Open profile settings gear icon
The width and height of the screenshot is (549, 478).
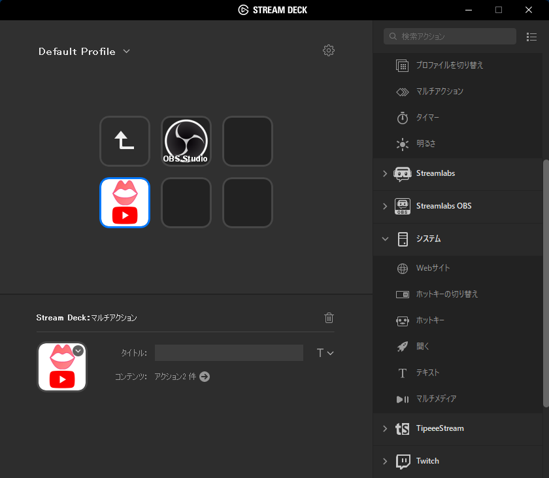328,50
